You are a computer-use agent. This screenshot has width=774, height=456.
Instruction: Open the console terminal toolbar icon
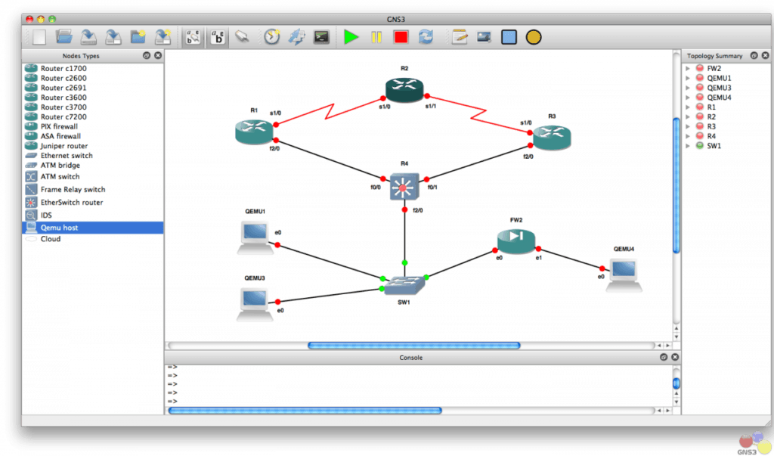coord(321,36)
